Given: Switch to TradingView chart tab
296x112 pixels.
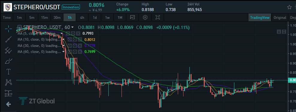Looking at the screenshot, I should coord(260,18).
